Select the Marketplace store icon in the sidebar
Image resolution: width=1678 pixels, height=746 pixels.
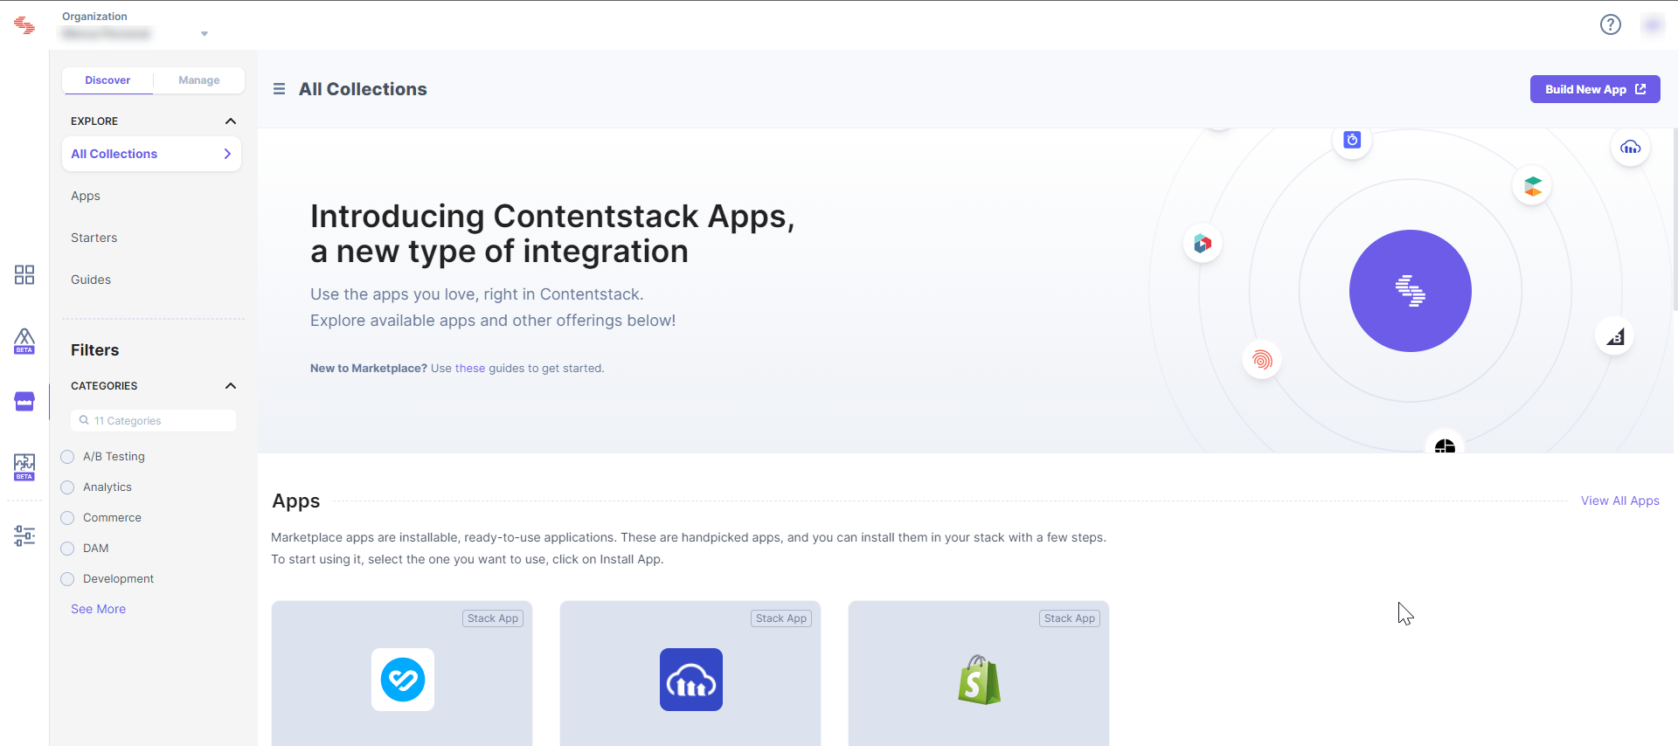(24, 402)
